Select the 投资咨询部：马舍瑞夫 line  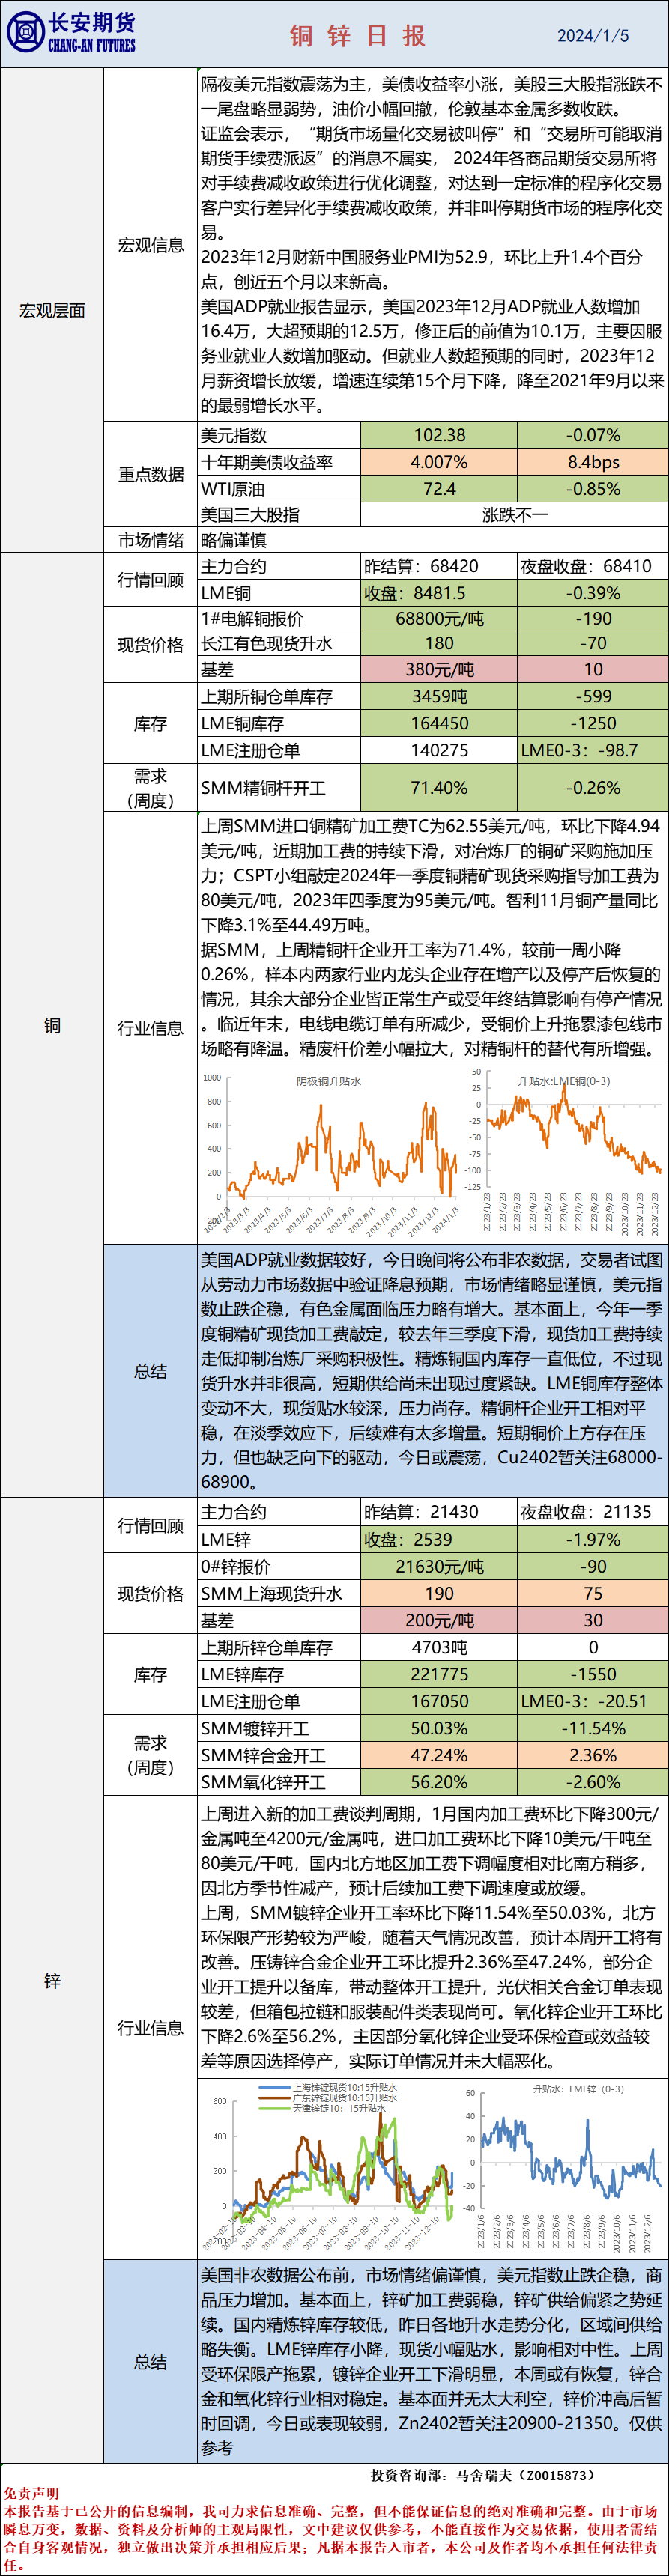482,2474
